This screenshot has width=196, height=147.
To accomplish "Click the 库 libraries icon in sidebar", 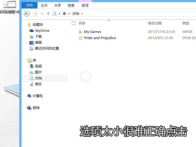I will pyautogui.click(x=29, y=61).
